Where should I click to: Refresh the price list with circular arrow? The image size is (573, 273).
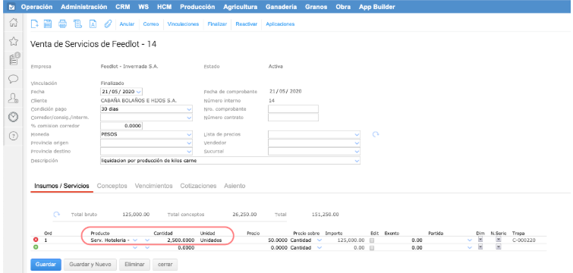pos(376,134)
